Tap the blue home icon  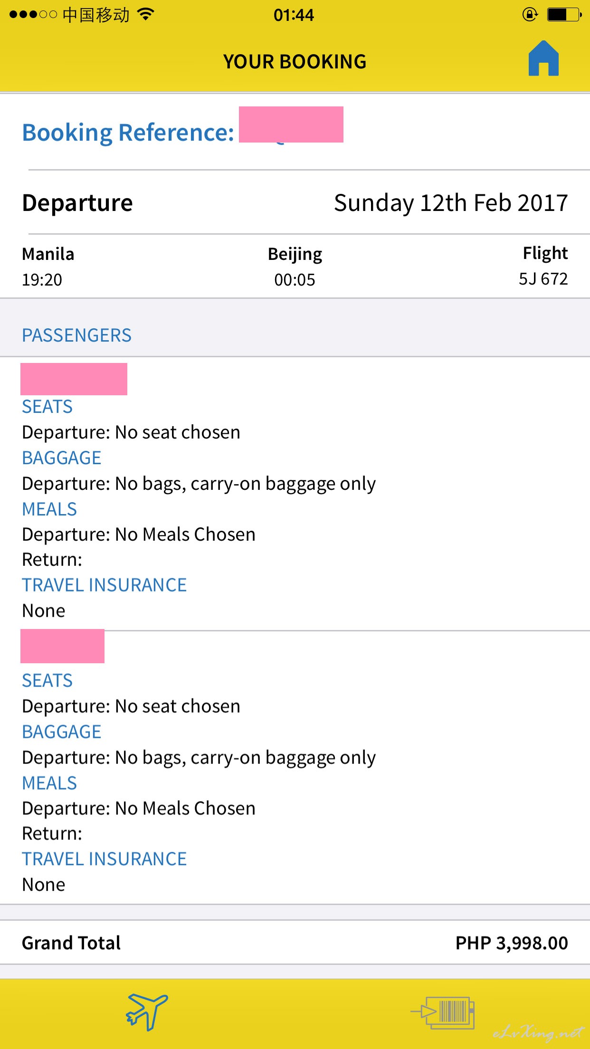tap(543, 58)
